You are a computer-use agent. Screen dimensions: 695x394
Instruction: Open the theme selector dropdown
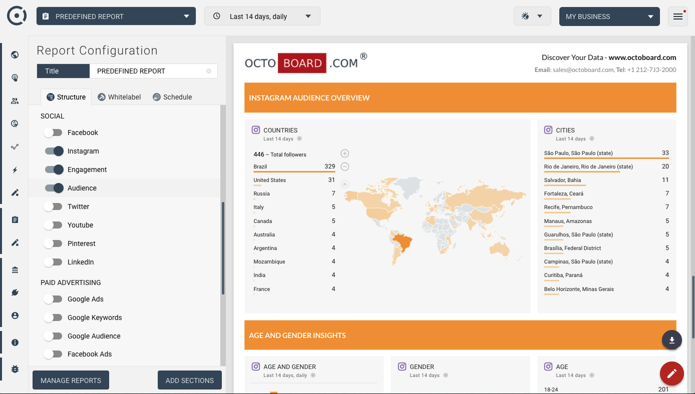532,16
